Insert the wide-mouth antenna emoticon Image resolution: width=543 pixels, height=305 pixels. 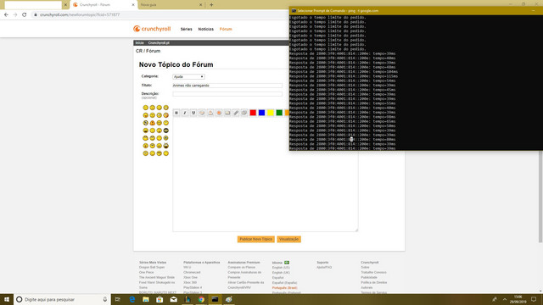point(166,146)
